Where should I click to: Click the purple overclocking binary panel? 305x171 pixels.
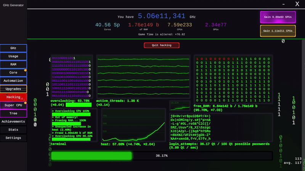coord(72,77)
